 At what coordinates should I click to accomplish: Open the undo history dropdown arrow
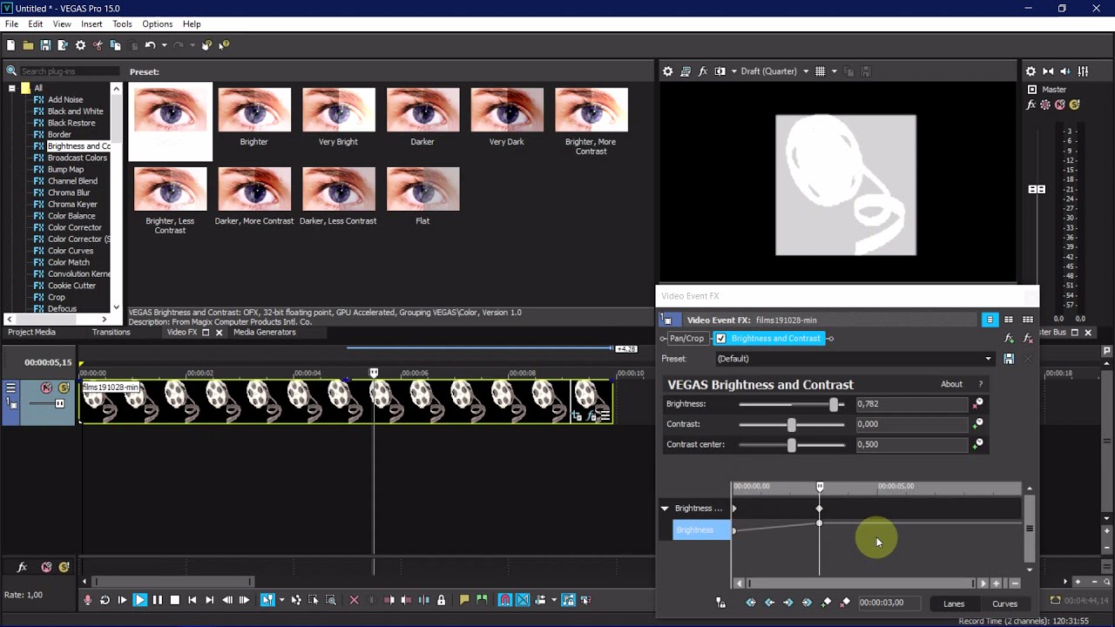pyautogui.click(x=163, y=45)
